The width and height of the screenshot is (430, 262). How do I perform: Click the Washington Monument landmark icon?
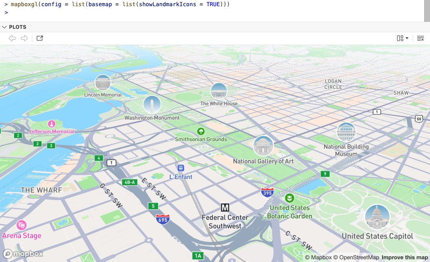(x=152, y=105)
